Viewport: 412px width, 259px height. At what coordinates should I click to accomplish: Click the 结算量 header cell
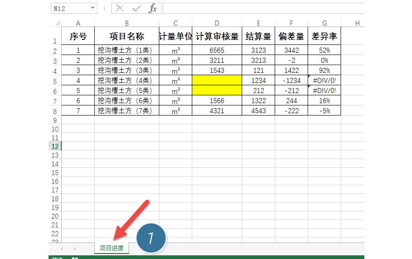click(258, 36)
